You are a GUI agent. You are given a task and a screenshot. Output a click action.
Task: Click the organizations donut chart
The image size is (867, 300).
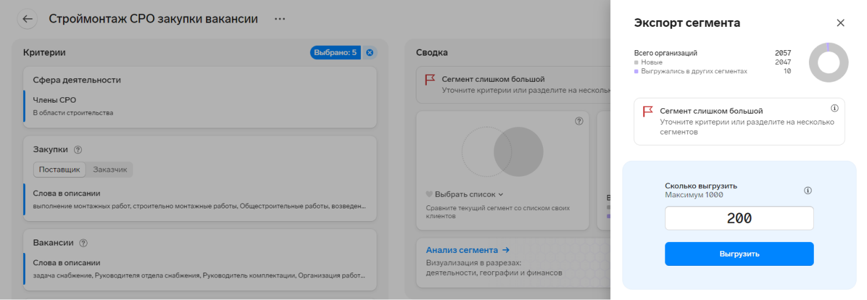click(828, 62)
